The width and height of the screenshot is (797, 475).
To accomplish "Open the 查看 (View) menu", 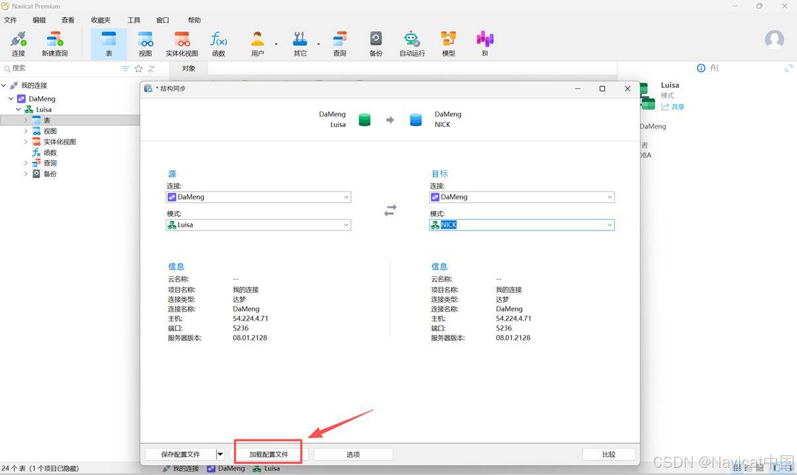I will coord(68,20).
